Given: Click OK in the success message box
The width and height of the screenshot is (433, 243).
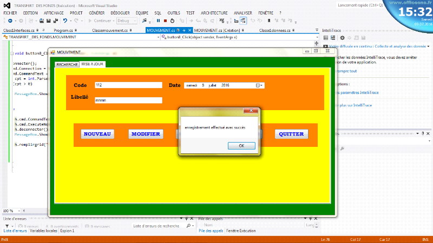Looking at the screenshot, I should (241, 146).
